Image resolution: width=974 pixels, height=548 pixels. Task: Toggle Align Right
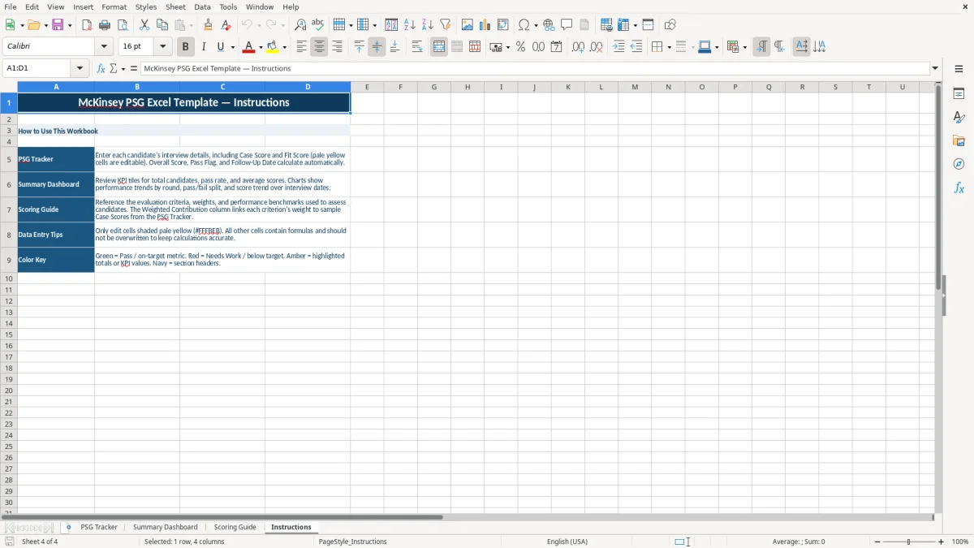(x=338, y=47)
